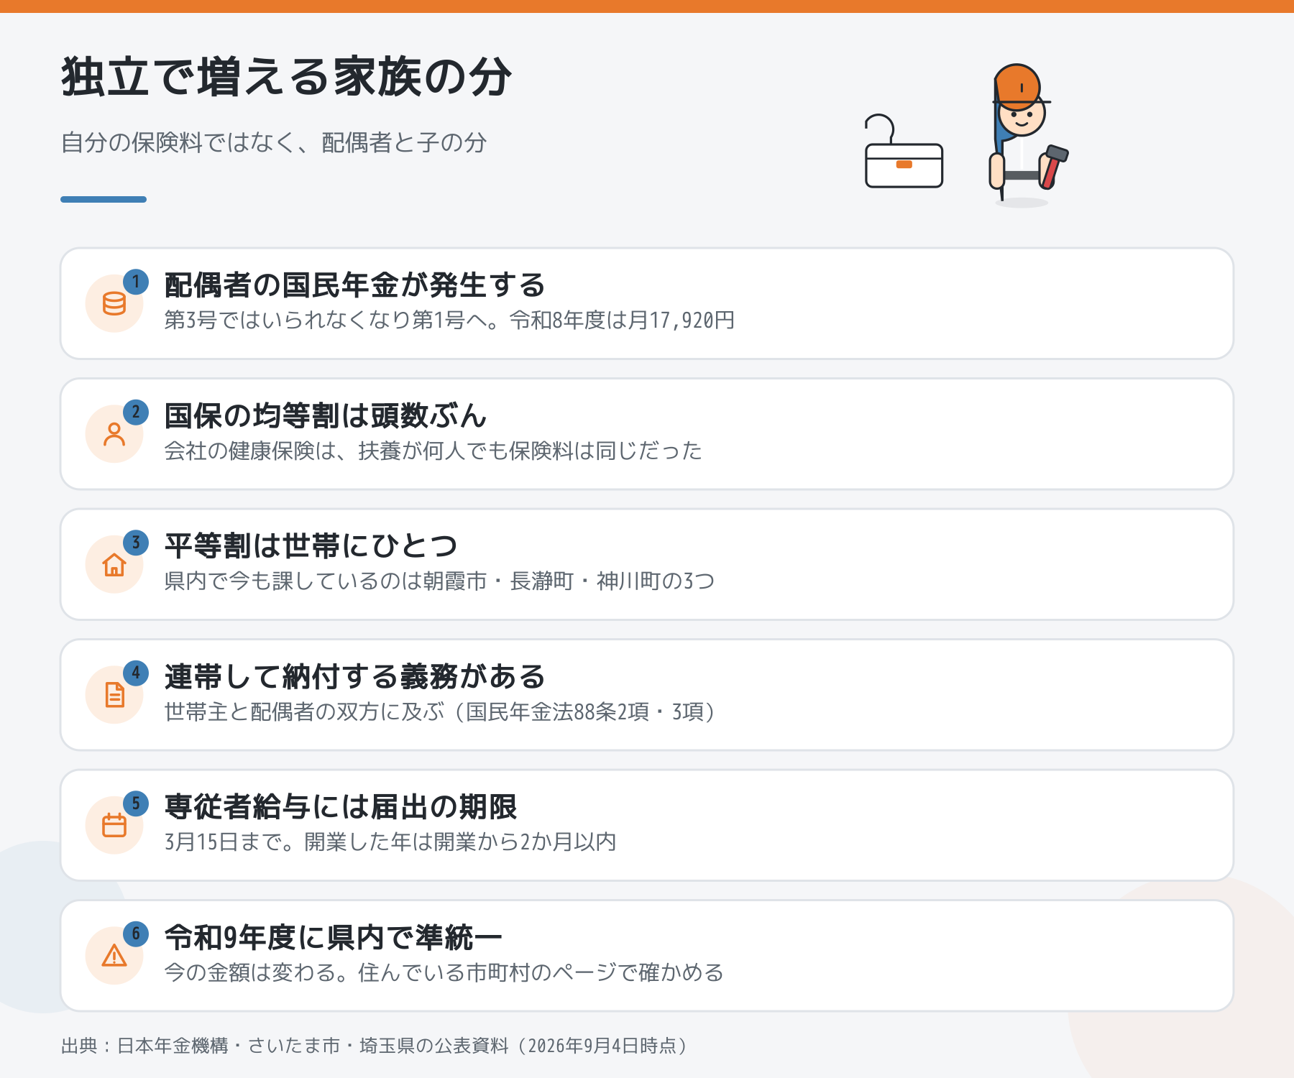The width and height of the screenshot is (1294, 1078).
Task: Click the person icon in card 2
Action: click(114, 434)
